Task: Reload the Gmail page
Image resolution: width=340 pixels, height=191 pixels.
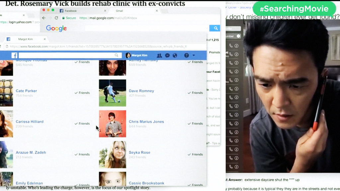Action: pos(56,18)
